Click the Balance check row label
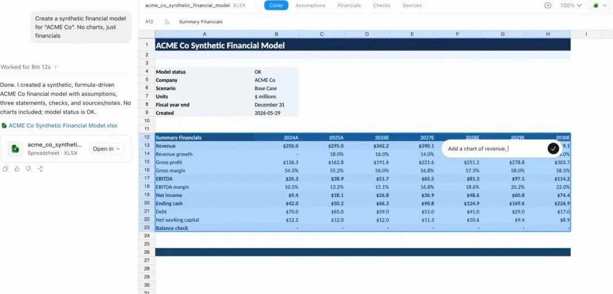613x294 pixels. 204,228
